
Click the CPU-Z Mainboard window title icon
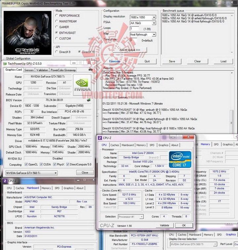pos(5,181)
